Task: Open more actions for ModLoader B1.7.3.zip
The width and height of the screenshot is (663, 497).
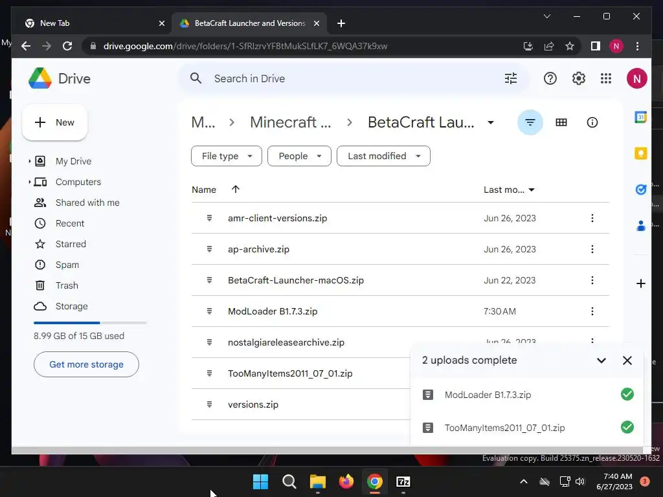Action: (592, 311)
